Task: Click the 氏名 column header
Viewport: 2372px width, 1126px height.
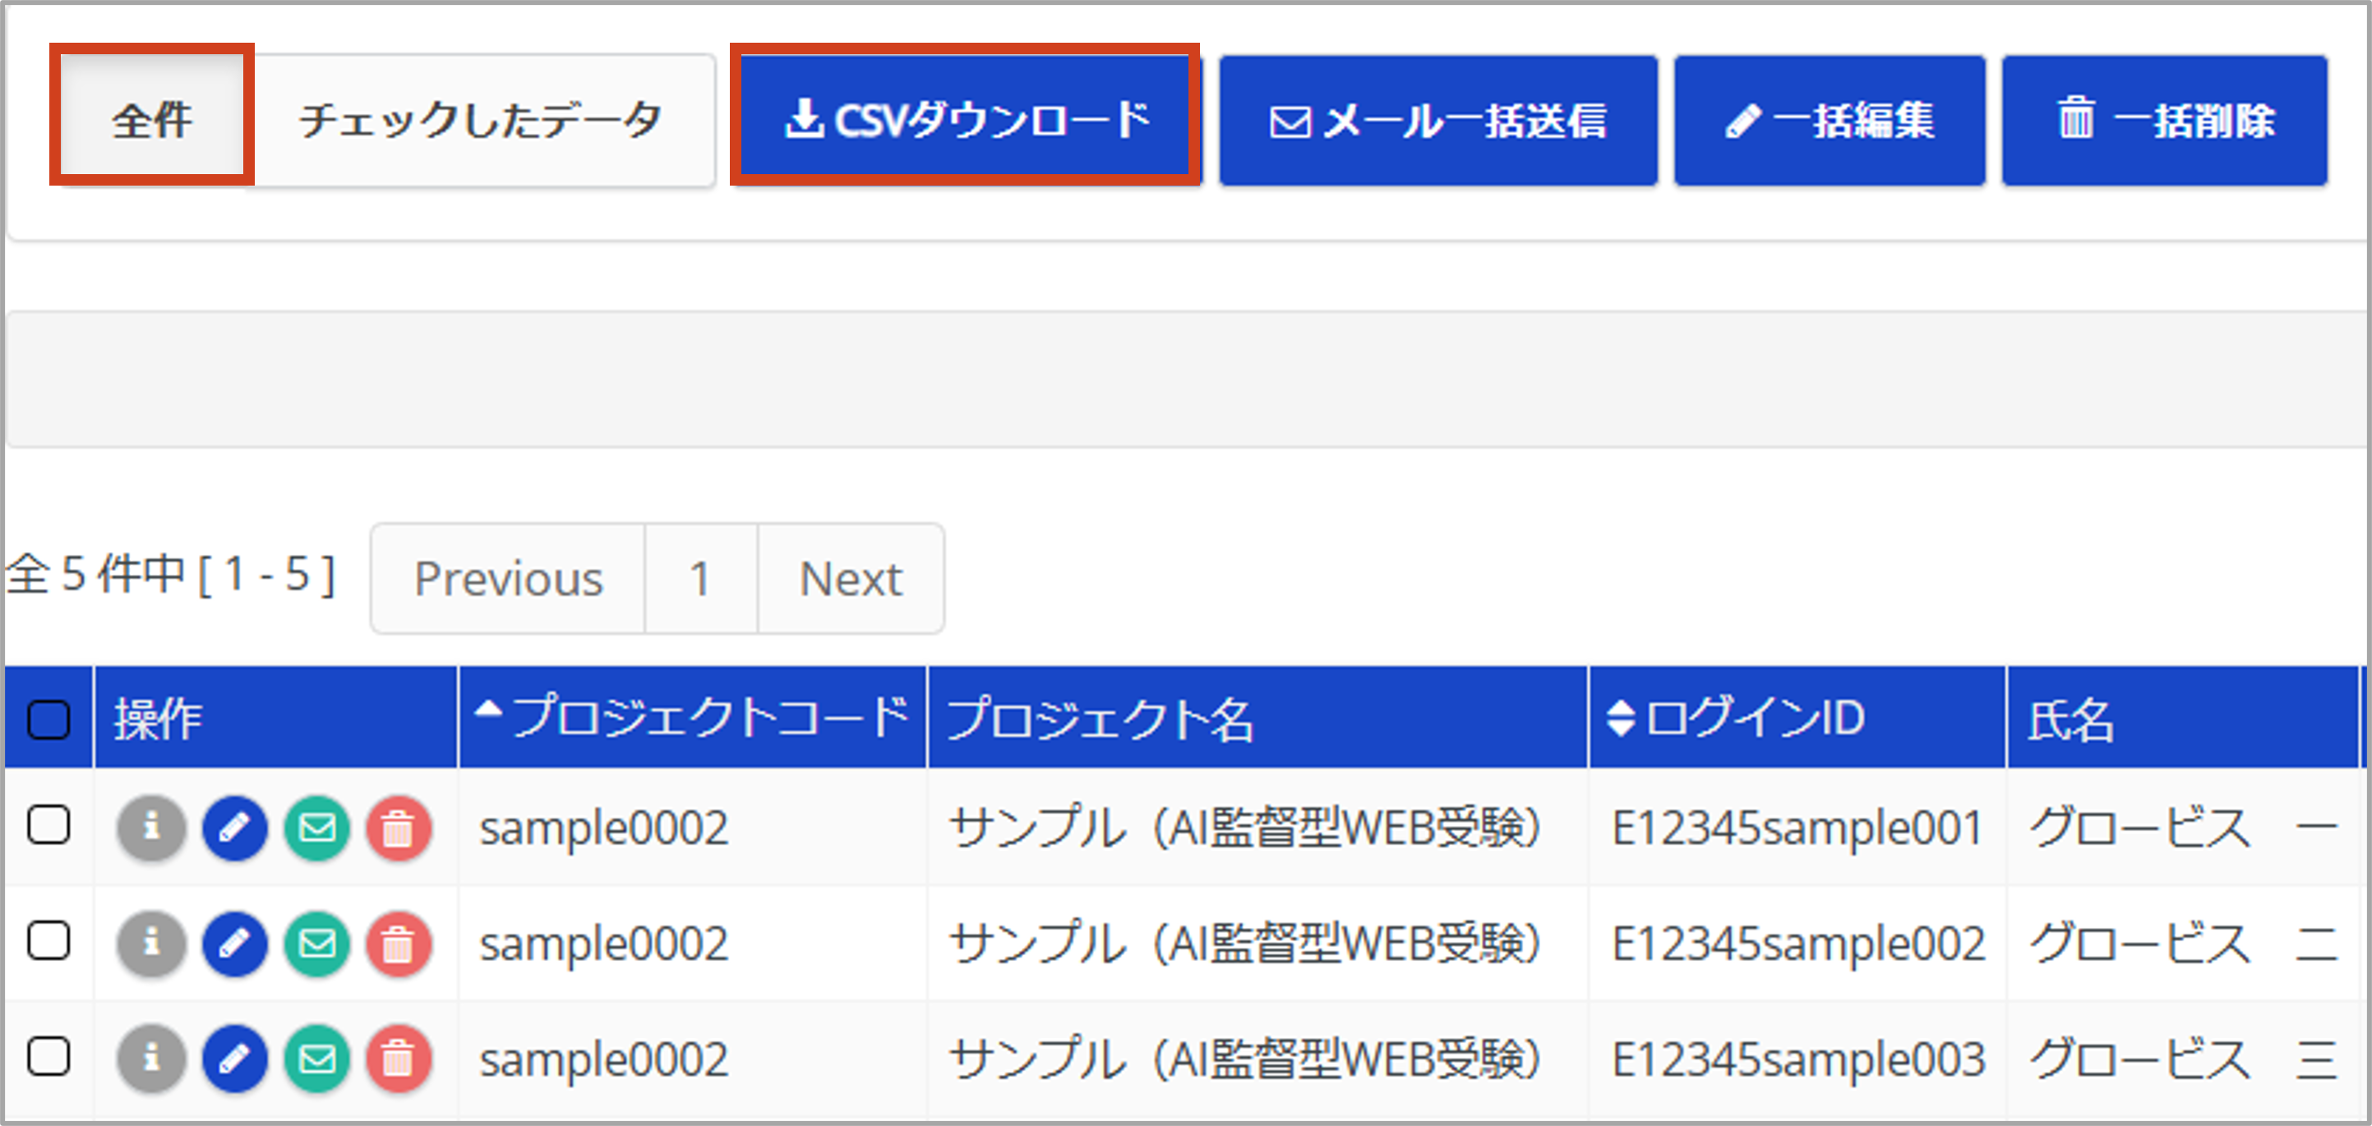Action: click(x=2182, y=718)
